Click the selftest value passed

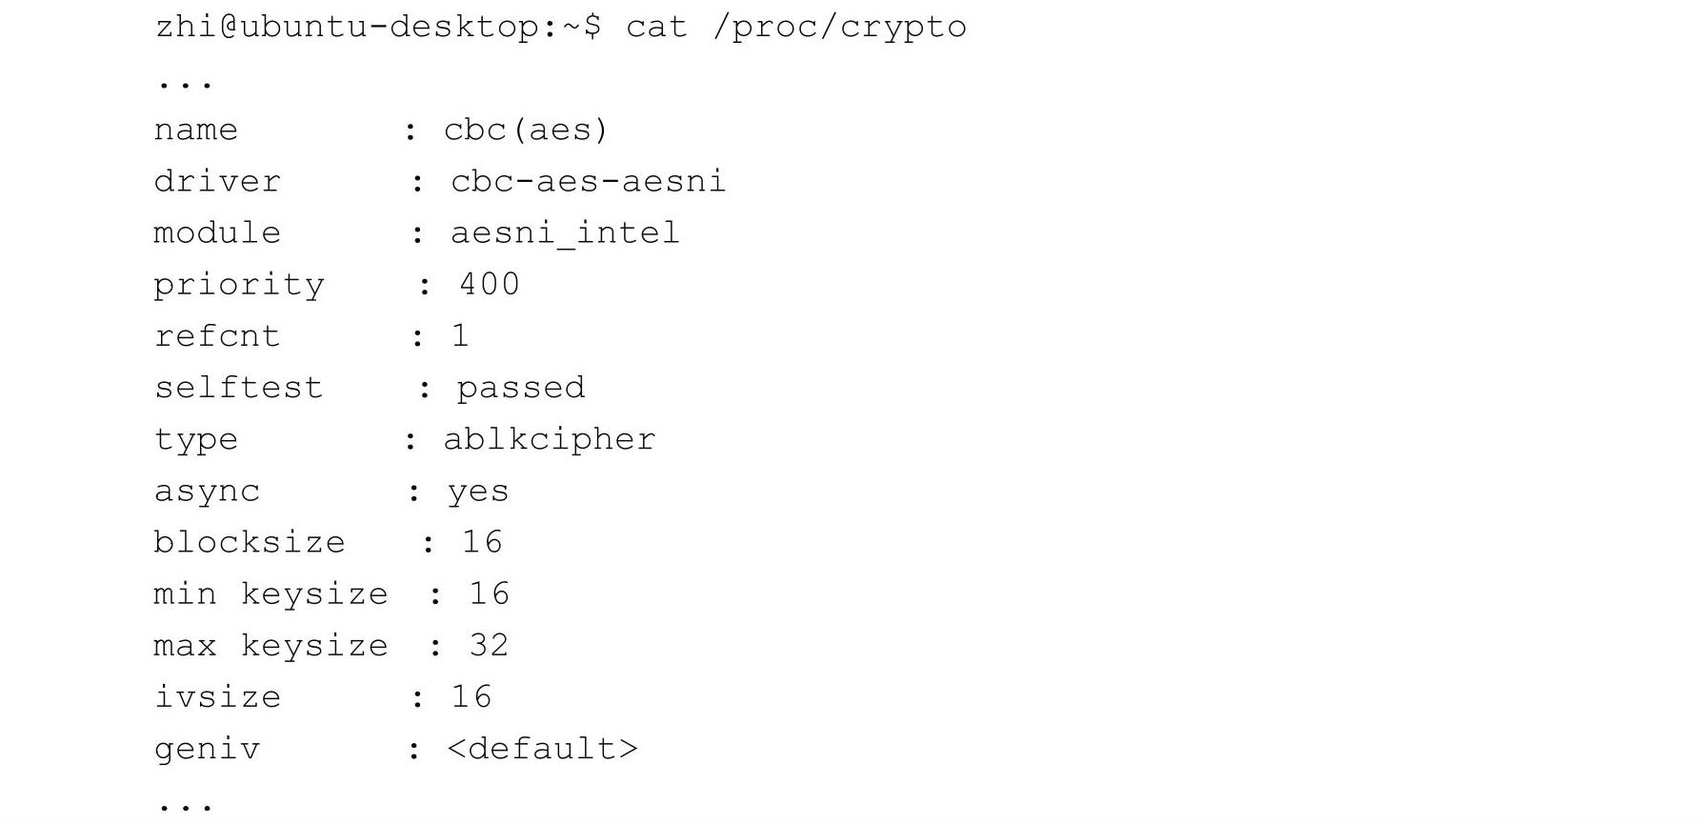point(521,388)
